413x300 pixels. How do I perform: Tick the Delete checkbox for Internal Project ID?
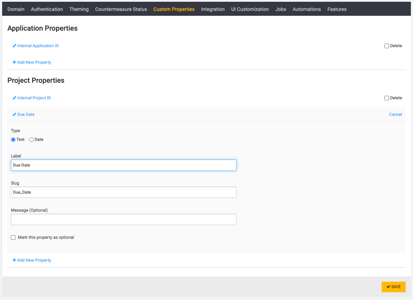pos(387,98)
